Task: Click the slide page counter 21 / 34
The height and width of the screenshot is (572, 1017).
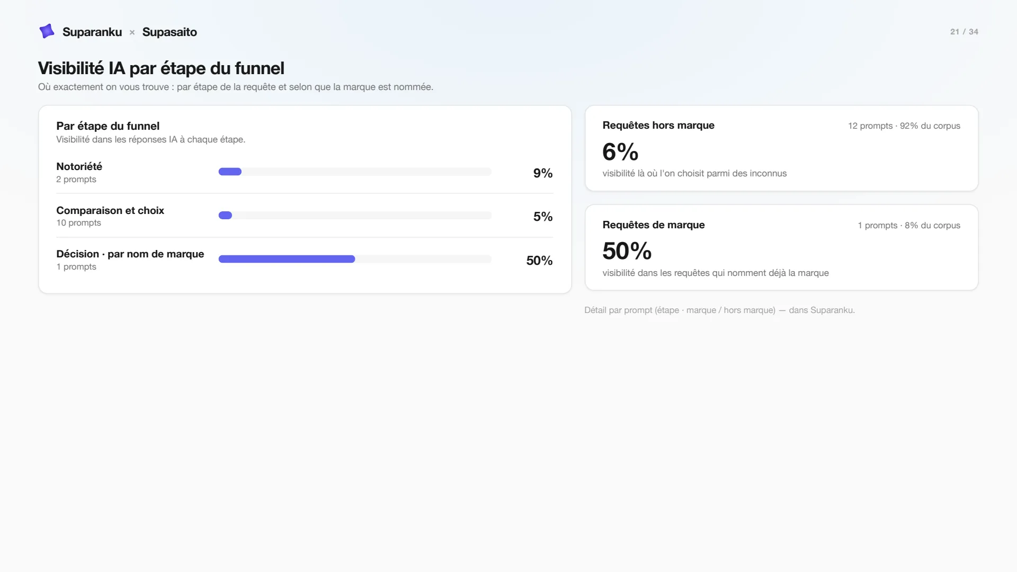Action: click(964, 32)
